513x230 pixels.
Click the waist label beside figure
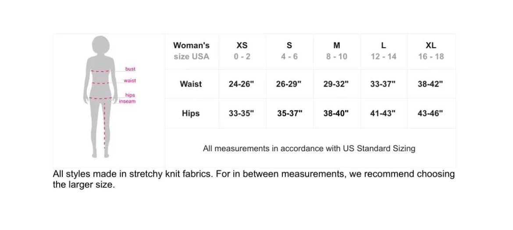pyautogui.click(x=130, y=81)
